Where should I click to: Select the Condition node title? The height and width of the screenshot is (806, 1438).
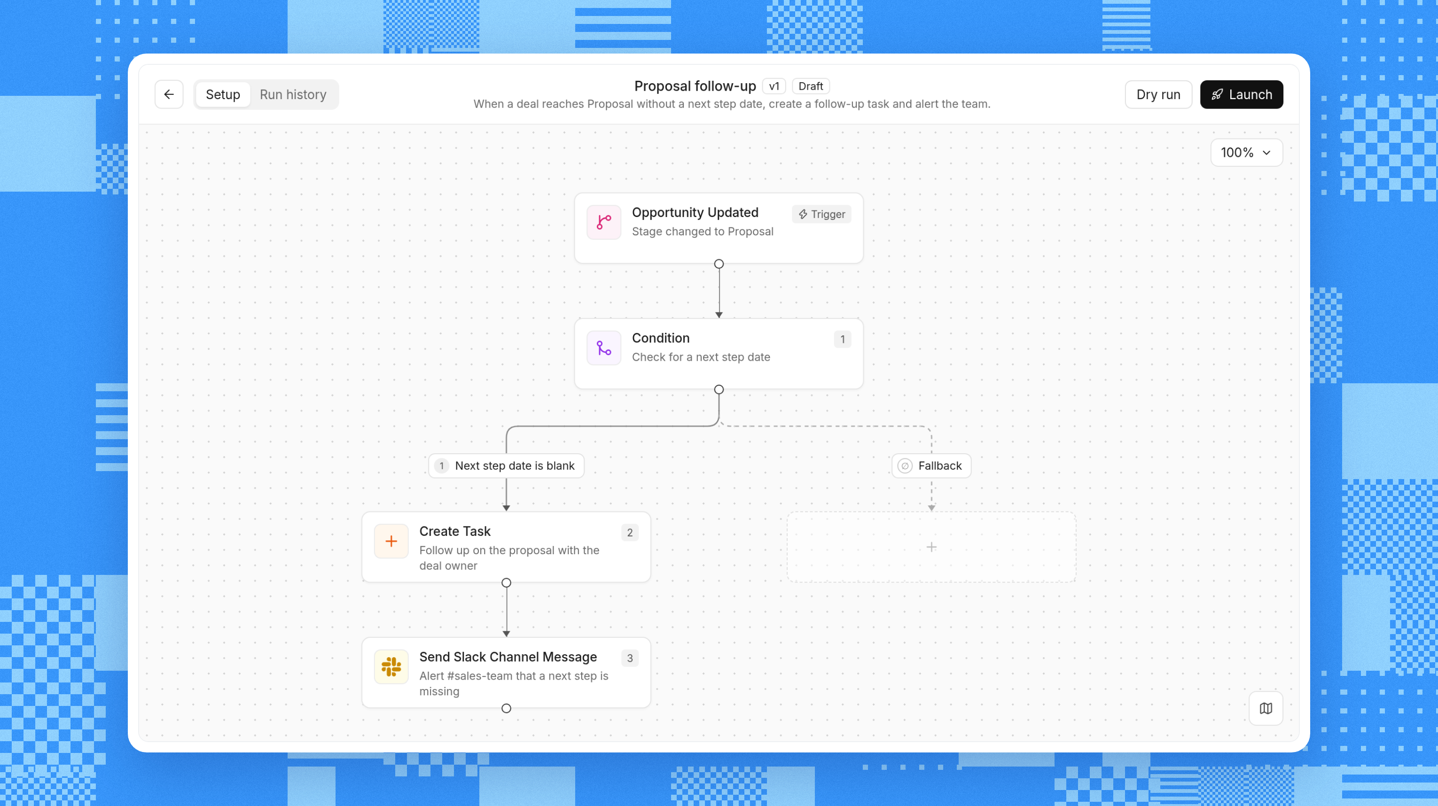660,338
